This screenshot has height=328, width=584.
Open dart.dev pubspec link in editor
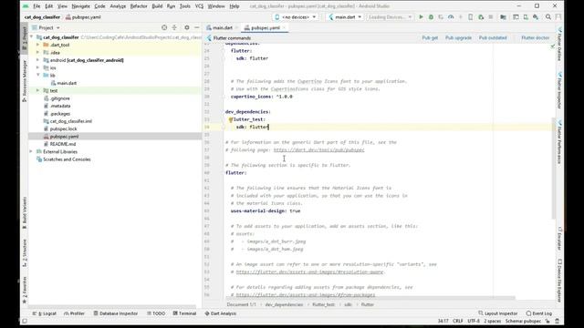318,149
